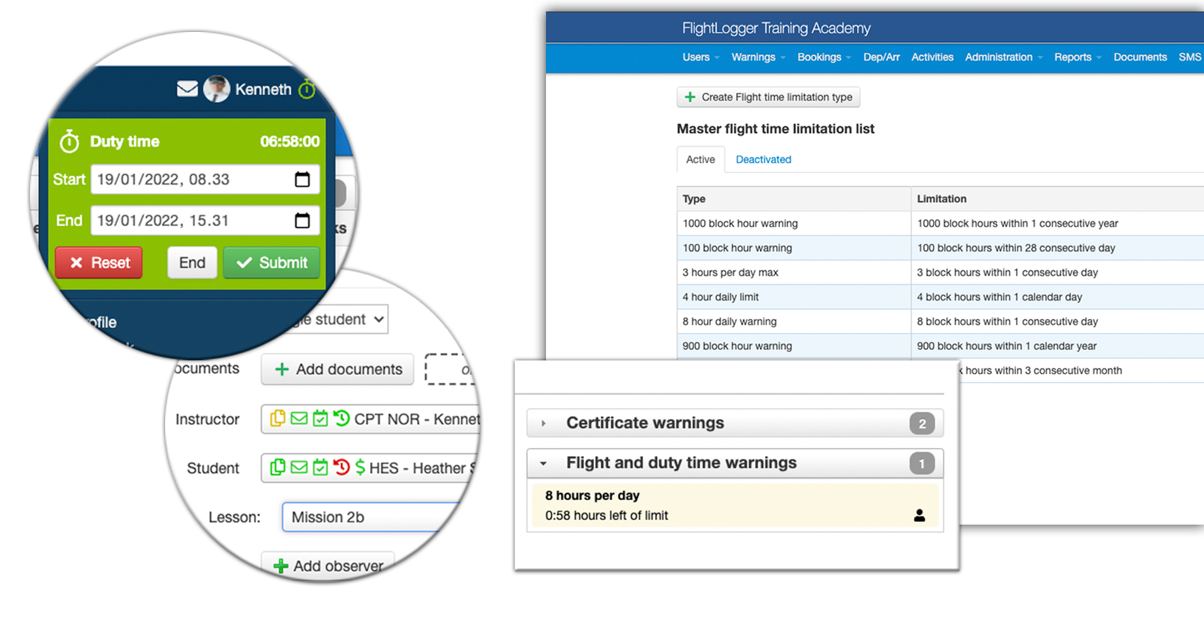1204x621 pixels.
Task: Collapse Flight and duty time warnings section
Action: coord(735,463)
